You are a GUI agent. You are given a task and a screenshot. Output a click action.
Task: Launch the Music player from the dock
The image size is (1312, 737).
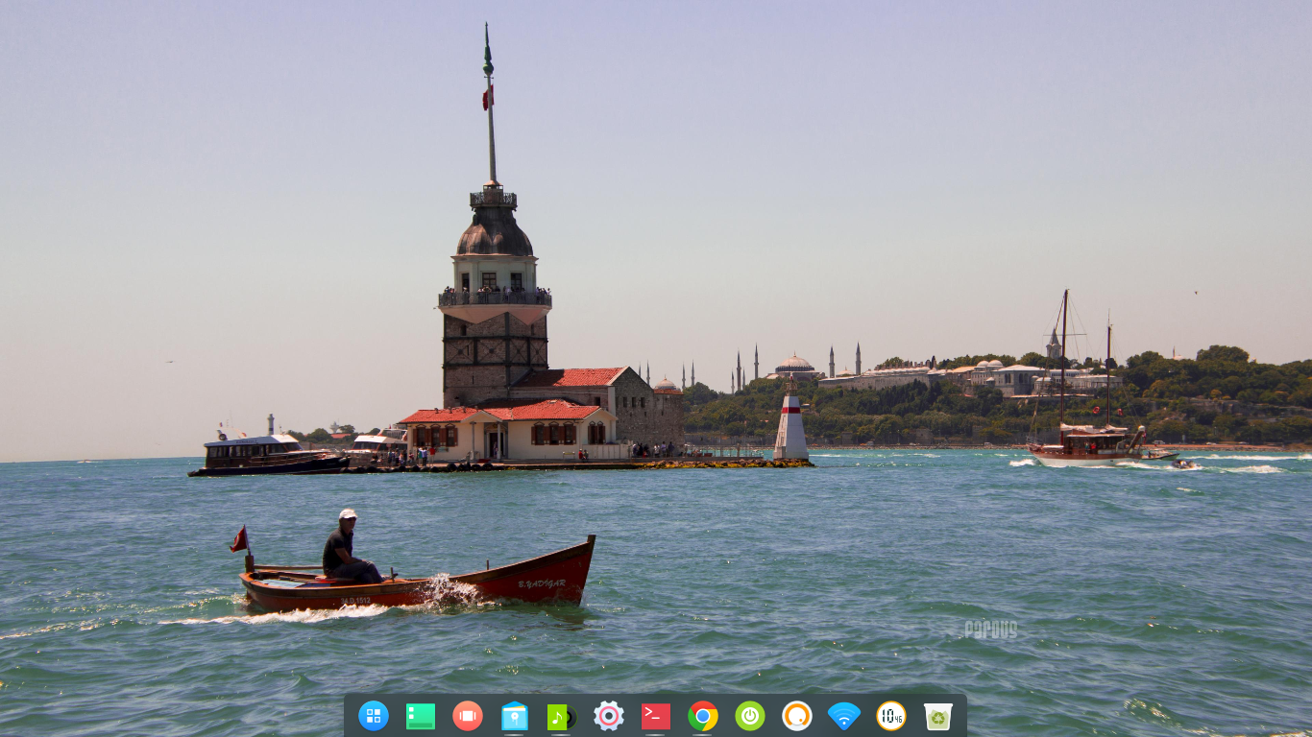click(x=562, y=717)
